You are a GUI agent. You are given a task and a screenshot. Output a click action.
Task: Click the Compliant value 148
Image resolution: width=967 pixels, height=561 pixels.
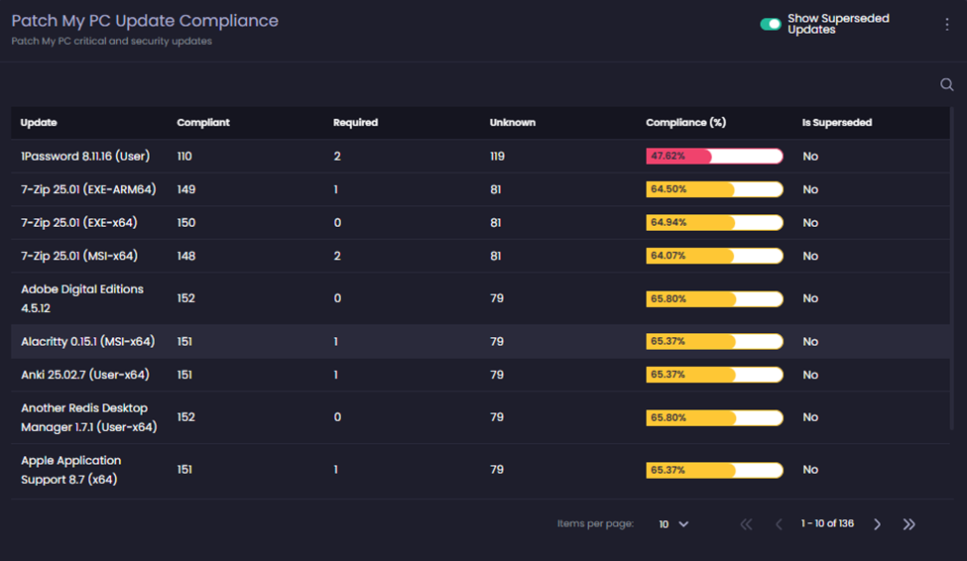point(186,256)
